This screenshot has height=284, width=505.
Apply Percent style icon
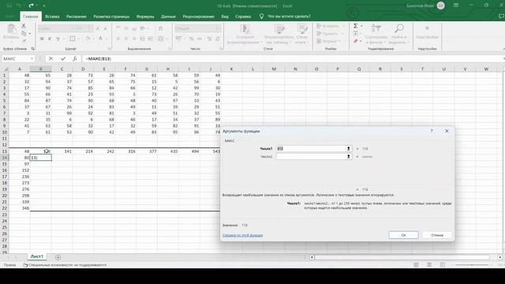192,39
